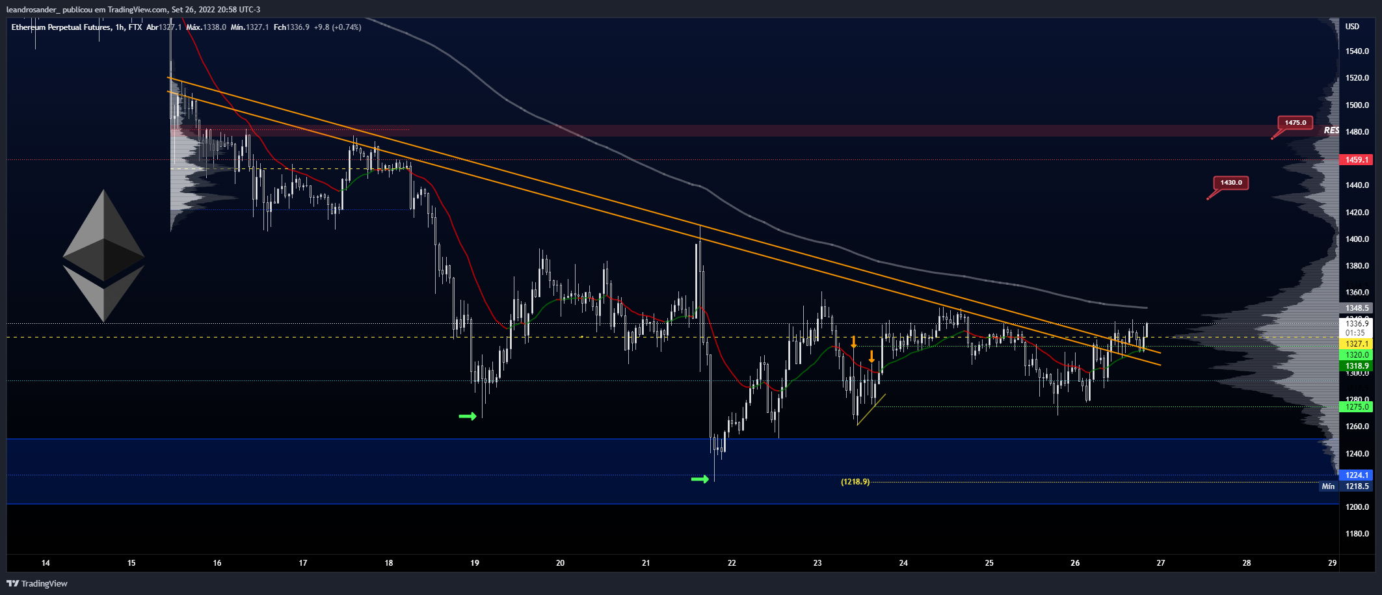
Task: Click the gray 1348.5 moving average tag
Action: [1357, 308]
